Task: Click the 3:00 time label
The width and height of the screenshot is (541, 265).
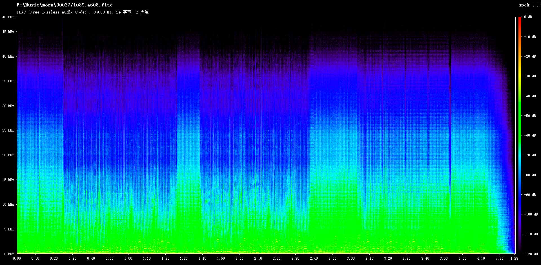Action: pyautogui.click(x=351, y=259)
